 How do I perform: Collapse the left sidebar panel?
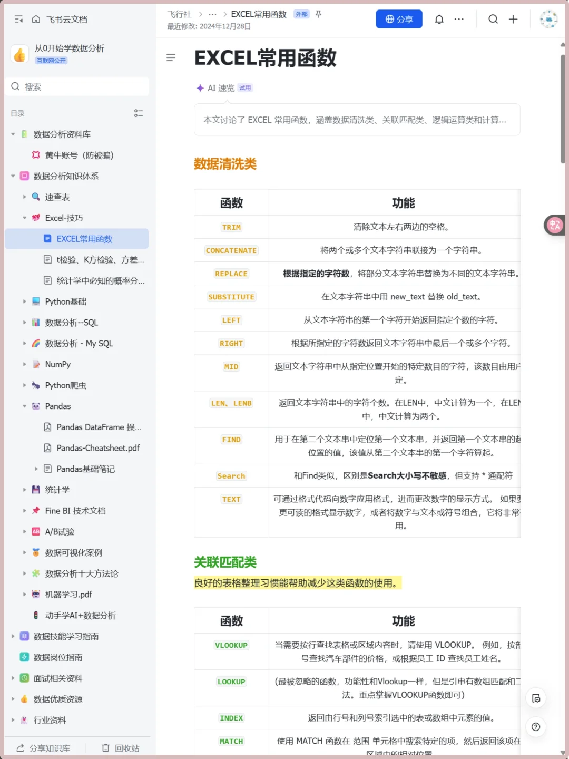[x=18, y=19]
